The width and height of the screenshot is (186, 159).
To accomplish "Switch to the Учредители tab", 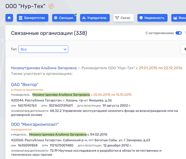I will tap(95, 18).
